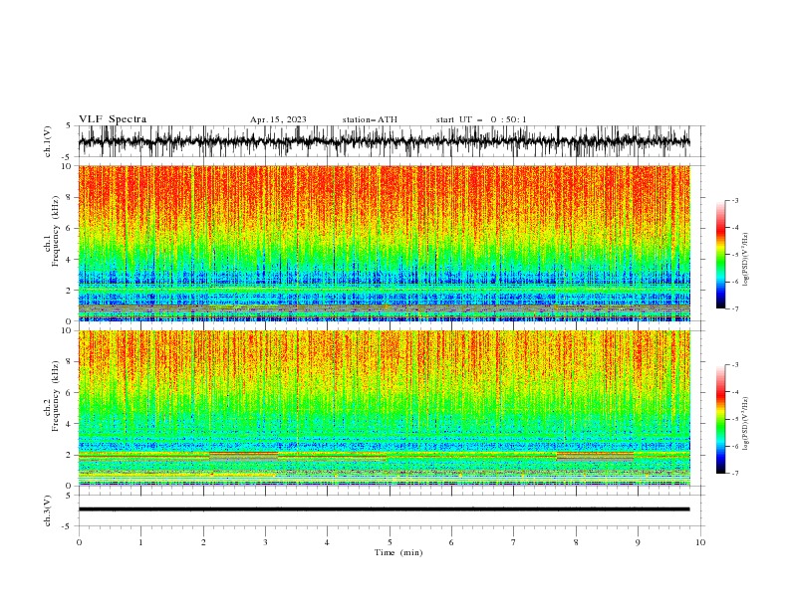
Task: Click the log(PSD) label beside ch.2 color bar
Action: tap(745, 424)
